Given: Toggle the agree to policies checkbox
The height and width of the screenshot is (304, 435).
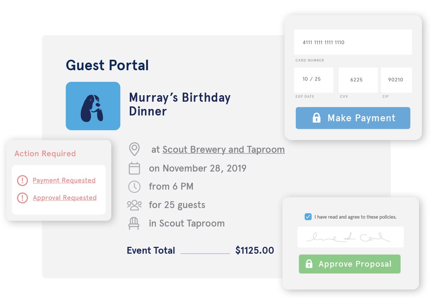Looking at the screenshot, I should tap(308, 217).
